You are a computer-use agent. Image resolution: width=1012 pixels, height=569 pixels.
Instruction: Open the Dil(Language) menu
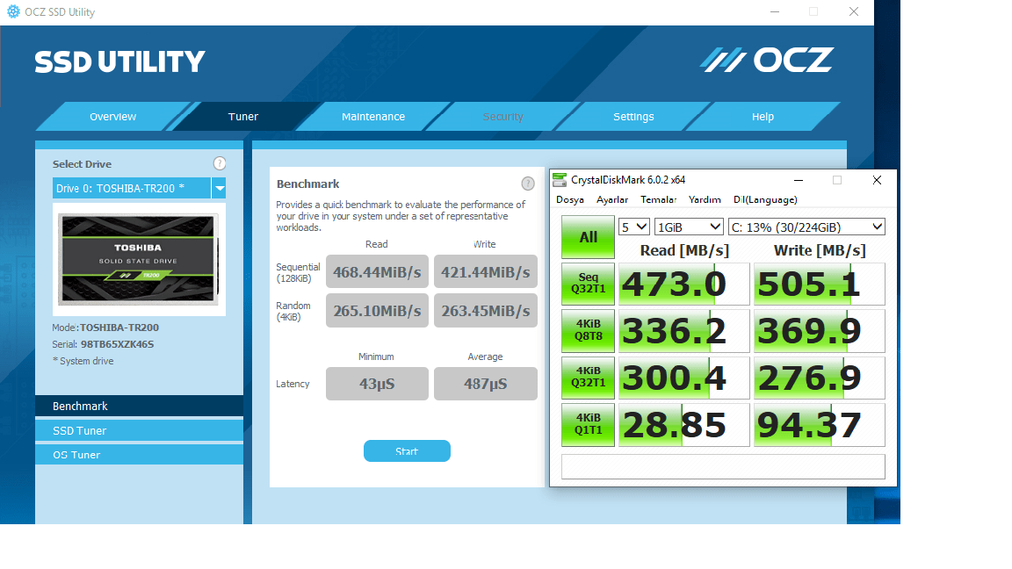point(765,200)
